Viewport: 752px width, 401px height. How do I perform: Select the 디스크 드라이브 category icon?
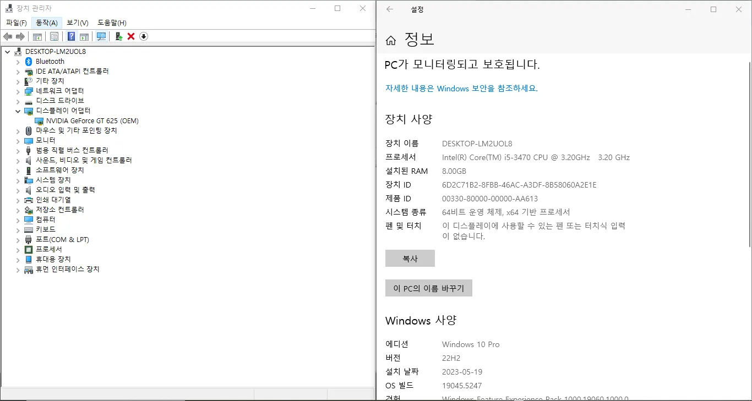click(x=29, y=101)
